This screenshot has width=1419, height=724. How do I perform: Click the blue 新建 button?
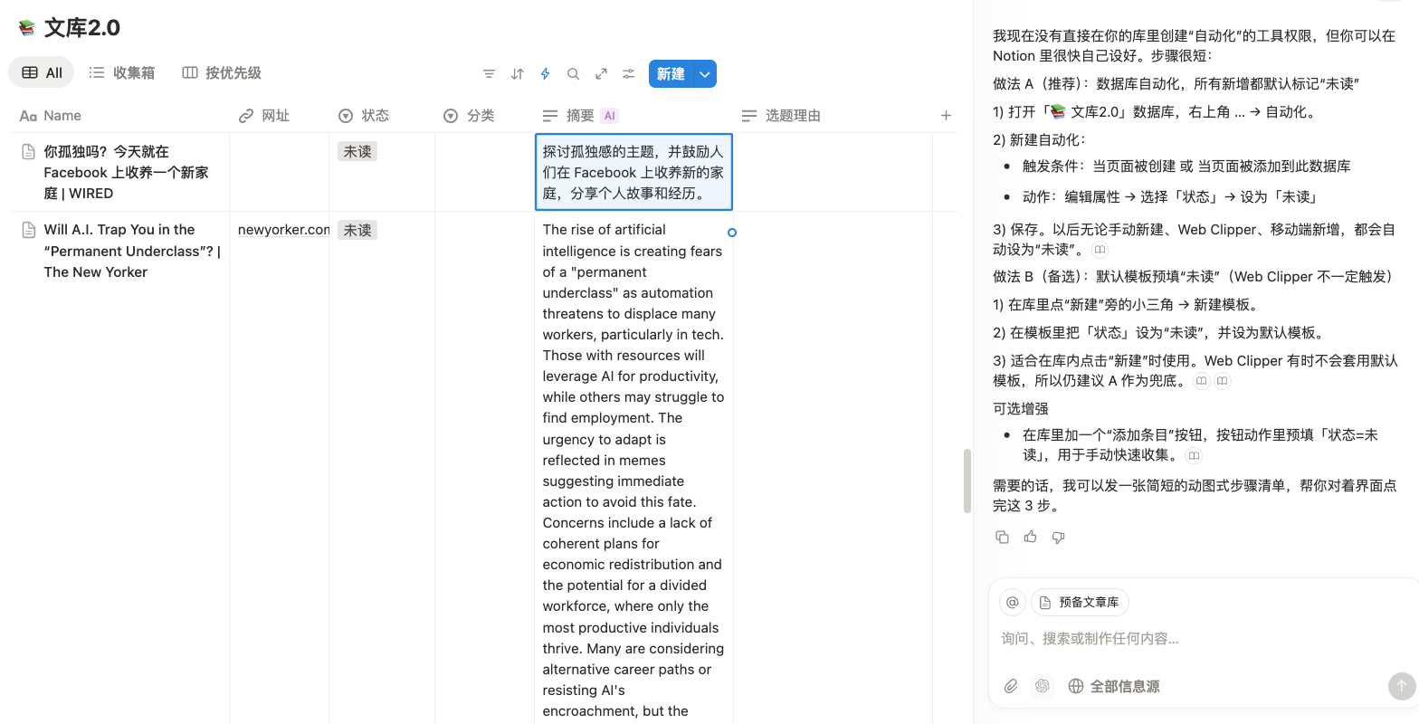[x=671, y=74]
